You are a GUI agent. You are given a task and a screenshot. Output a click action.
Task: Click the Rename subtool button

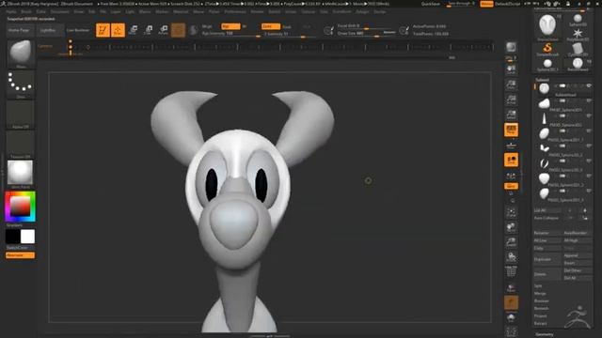547,233
